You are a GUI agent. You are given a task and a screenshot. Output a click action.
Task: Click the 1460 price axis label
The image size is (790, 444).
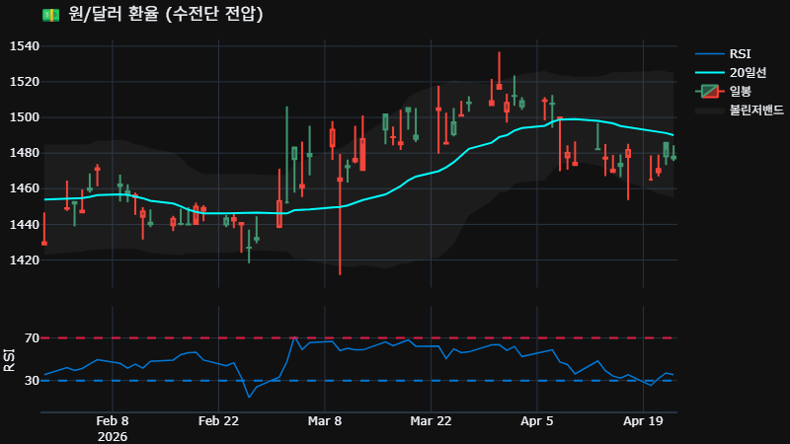[24, 188]
